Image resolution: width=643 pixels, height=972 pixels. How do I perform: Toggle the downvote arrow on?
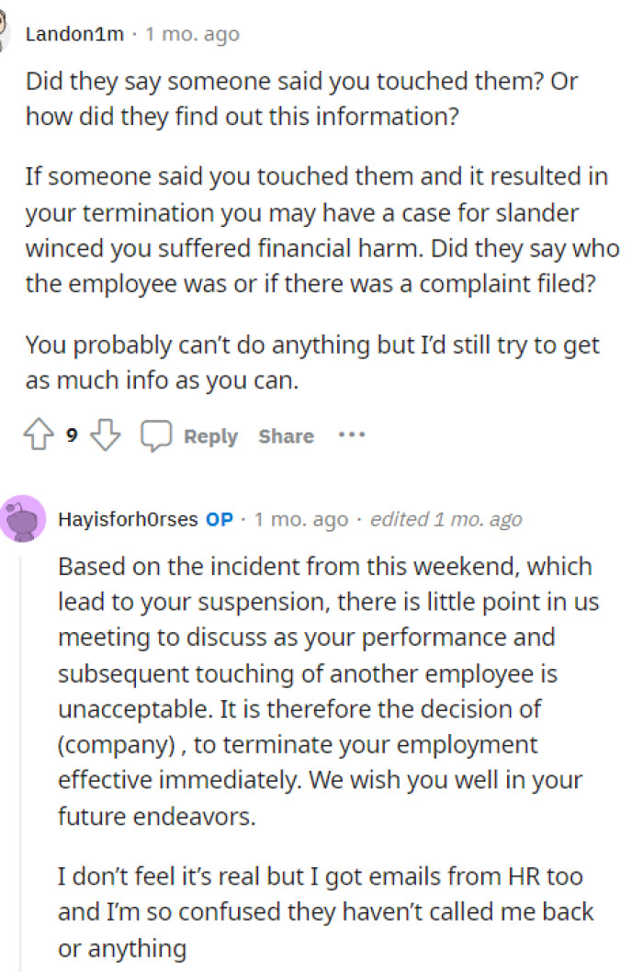pos(105,435)
